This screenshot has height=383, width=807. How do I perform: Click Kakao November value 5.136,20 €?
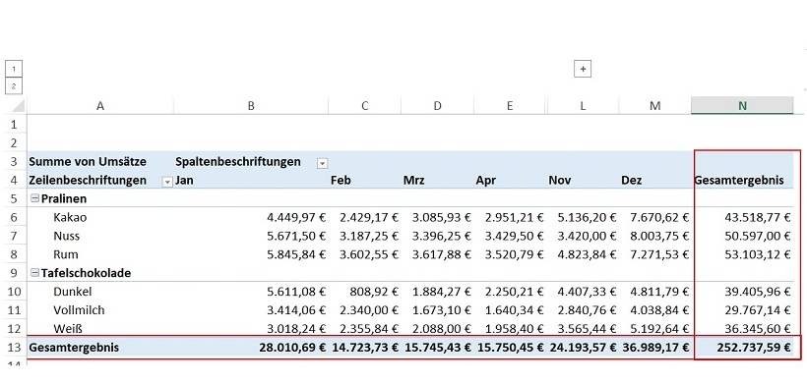(x=587, y=218)
